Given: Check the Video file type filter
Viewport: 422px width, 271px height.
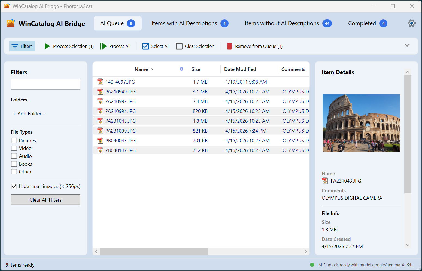Looking at the screenshot, I should [14, 148].
